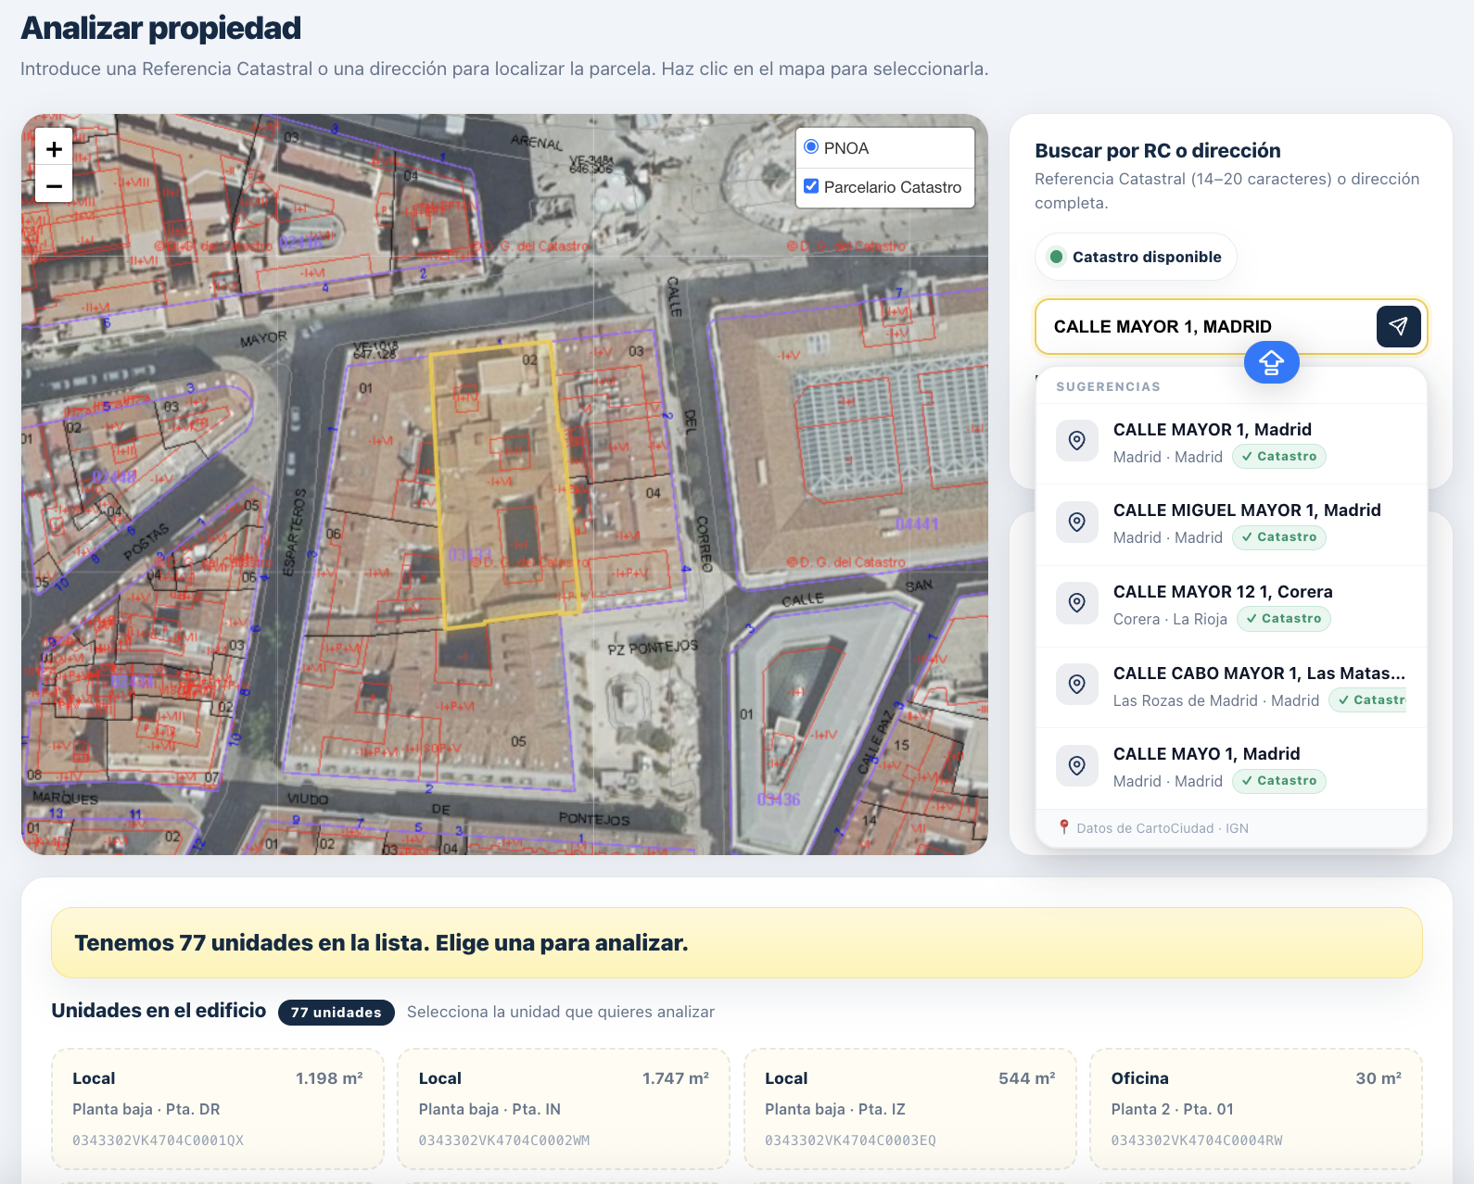Select the PNOA base layer radio
This screenshot has width=1474, height=1184.
(811, 147)
